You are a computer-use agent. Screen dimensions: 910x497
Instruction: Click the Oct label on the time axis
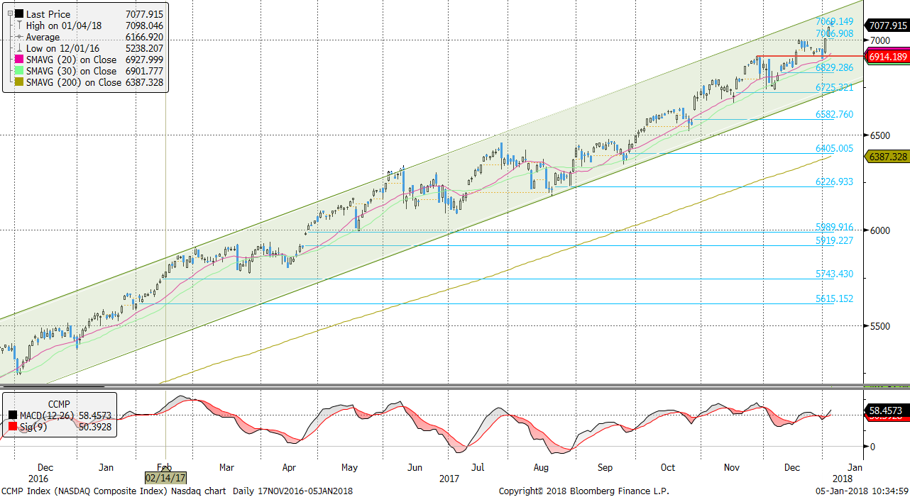tap(668, 467)
